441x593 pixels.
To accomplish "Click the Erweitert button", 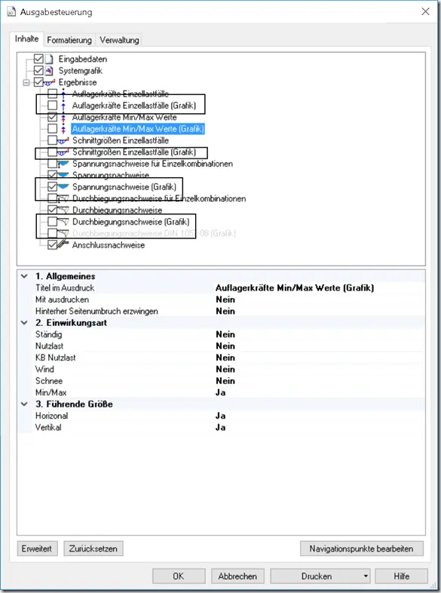I will click(37, 548).
